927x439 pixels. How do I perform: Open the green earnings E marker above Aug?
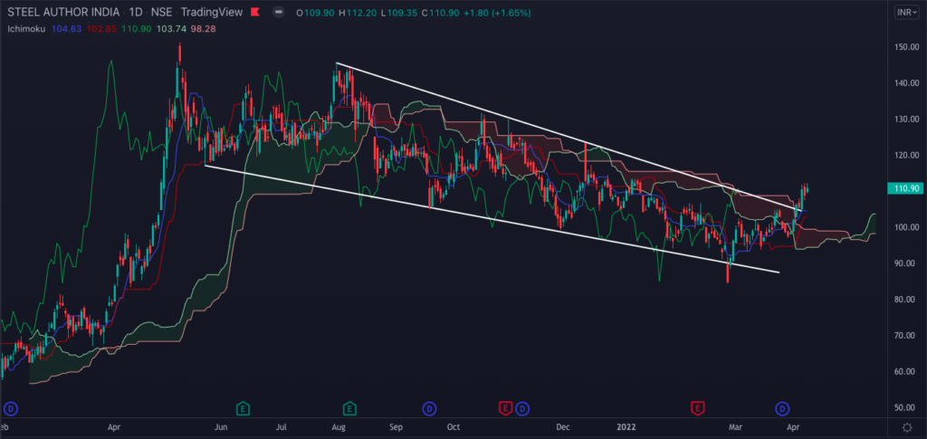pyautogui.click(x=350, y=407)
